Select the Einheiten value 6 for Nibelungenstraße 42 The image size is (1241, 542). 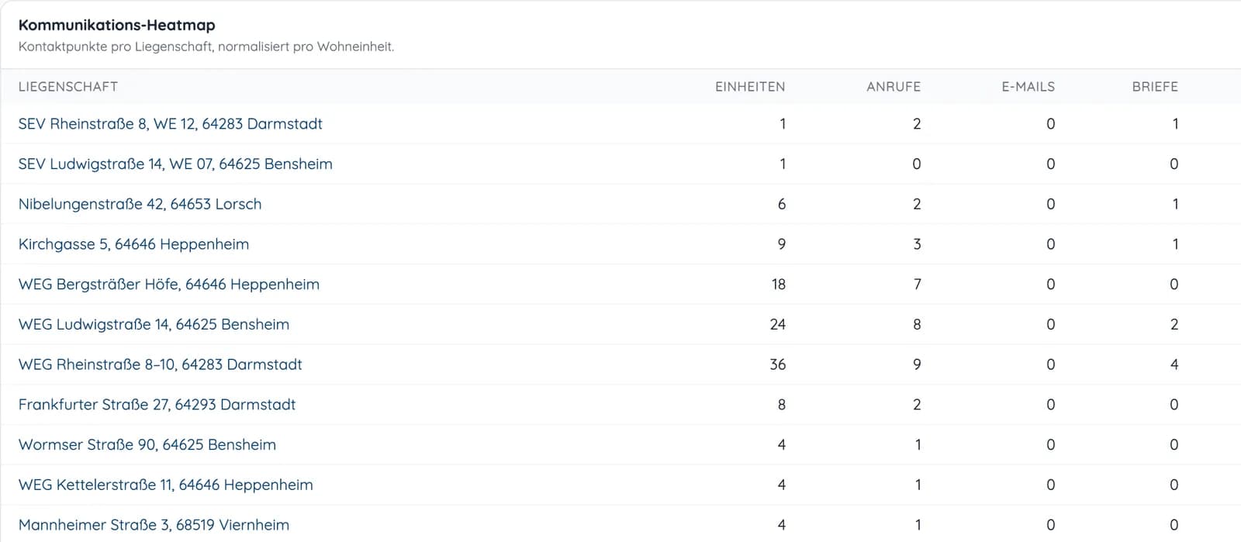point(782,205)
